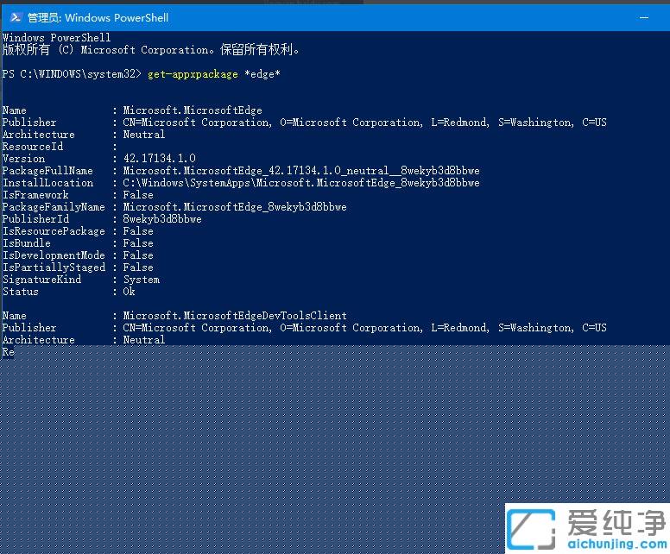The width and height of the screenshot is (670, 554).
Task: Click the prompt 'PS C:\WINDOWS\system32>'
Action: tap(72, 74)
